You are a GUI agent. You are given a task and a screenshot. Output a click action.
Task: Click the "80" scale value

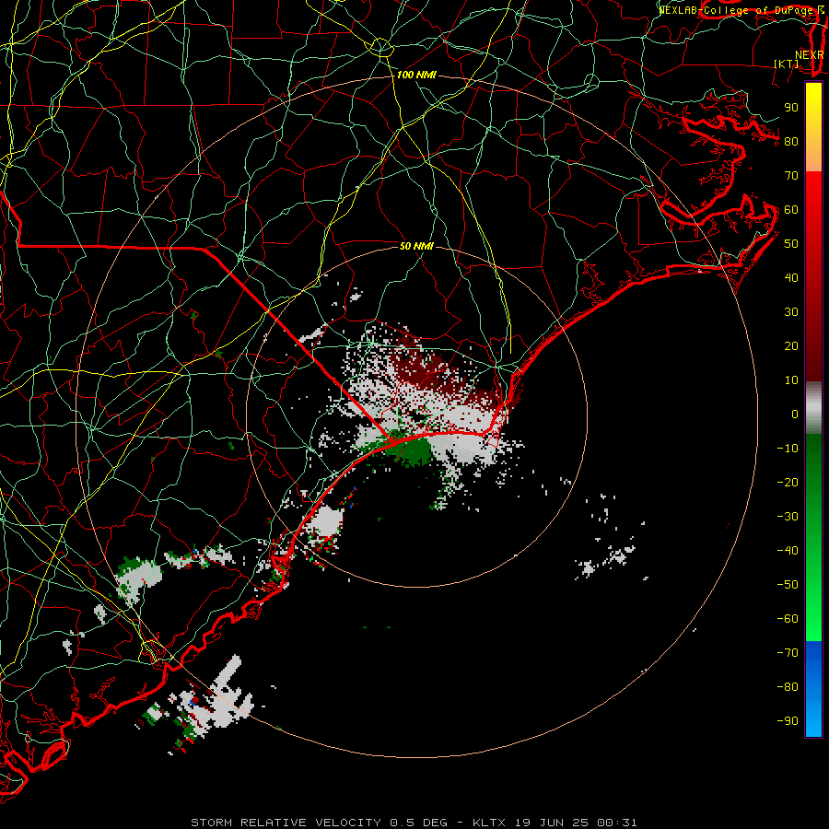click(x=791, y=141)
